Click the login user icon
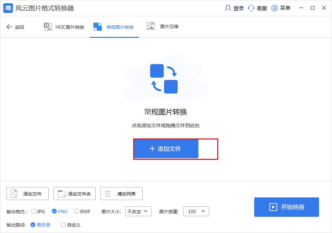332x233 pixels. tap(228, 8)
